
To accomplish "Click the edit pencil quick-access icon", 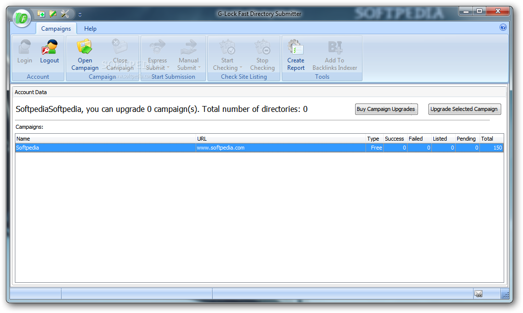I will (x=53, y=14).
